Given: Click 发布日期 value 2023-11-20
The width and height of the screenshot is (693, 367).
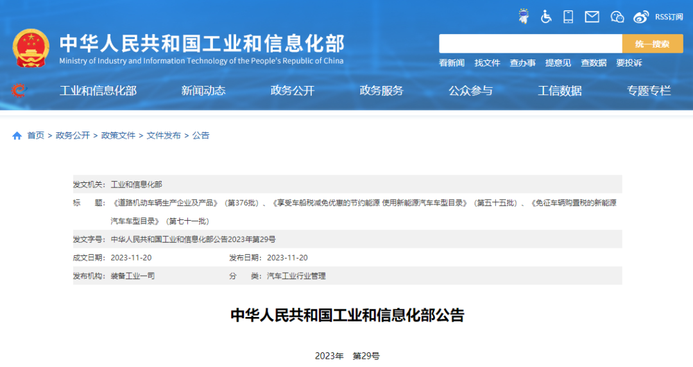Looking at the screenshot, I should [287, 258].
